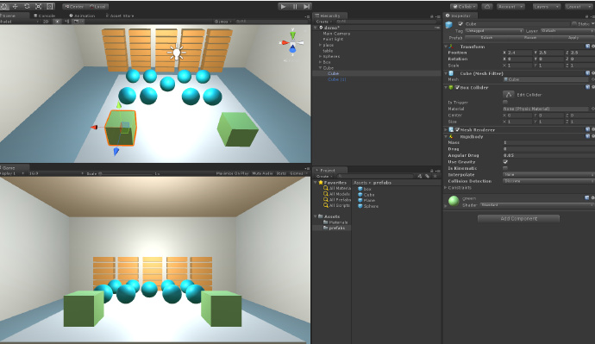This screenshot has height=344, width=595.
Task: Click the prefab Apply button
Action: coord(573,38)
